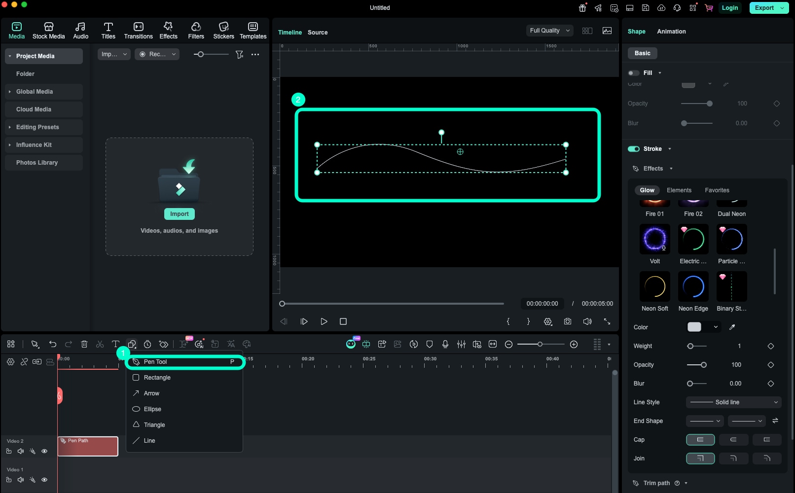This screenshot has height=493, width=795.
Task: Select the Stickers panel
Action: [x=223, y=30]
